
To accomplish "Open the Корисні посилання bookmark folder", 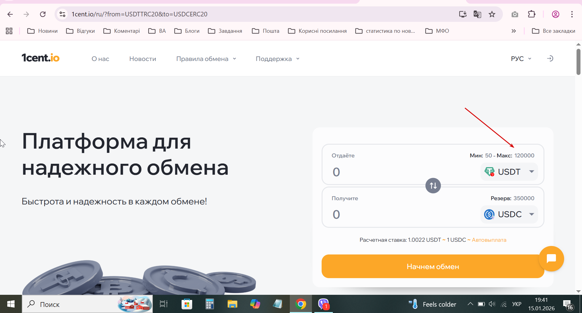I will click(x=317, y=31).
